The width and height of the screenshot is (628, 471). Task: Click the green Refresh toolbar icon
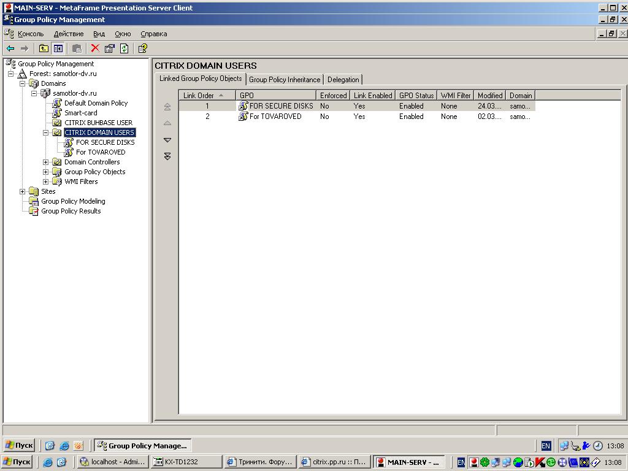124,48
